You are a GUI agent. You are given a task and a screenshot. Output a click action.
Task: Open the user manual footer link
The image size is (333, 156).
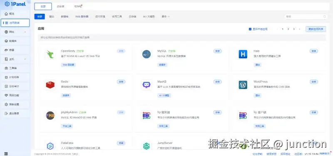pos(272,154)
